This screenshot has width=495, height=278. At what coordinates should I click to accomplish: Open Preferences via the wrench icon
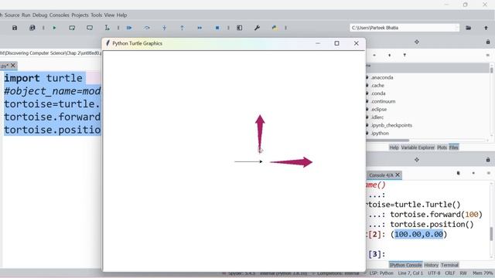257,28
